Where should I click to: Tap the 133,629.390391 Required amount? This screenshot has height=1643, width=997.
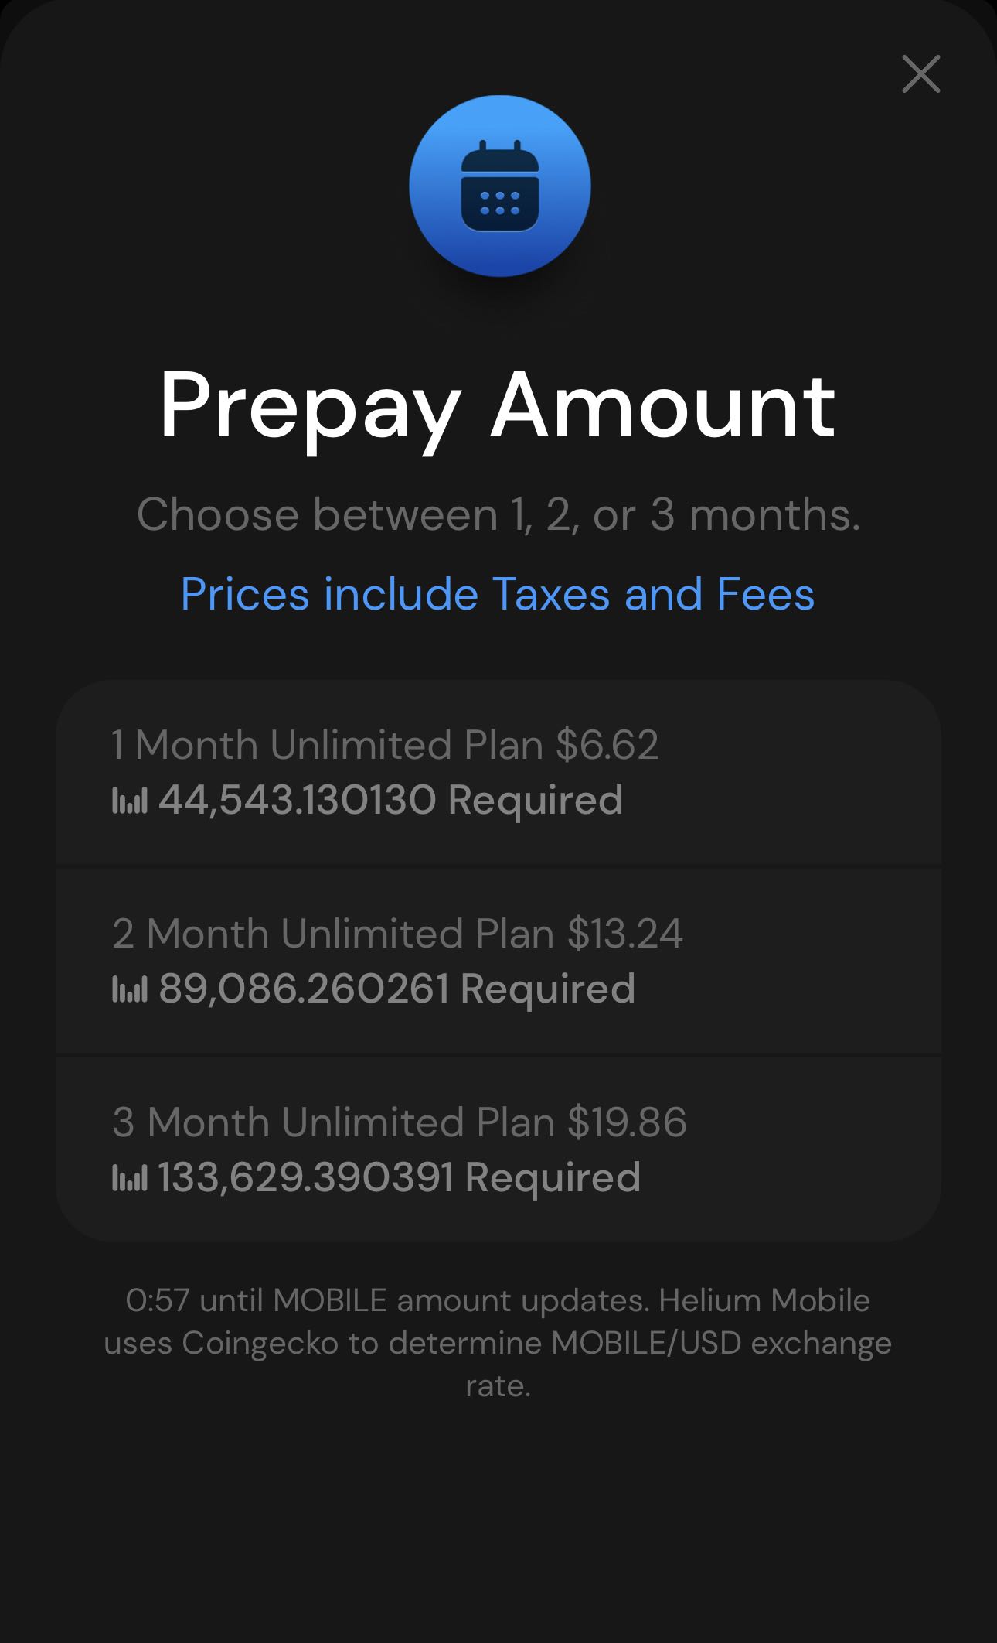(399, 1177)
